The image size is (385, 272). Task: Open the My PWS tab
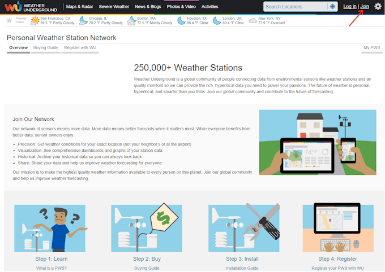372,48
